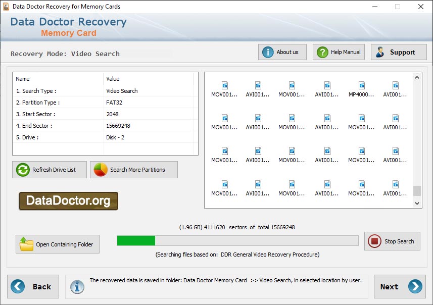Image resolution: width=433 pixels, height=305 pixels.
Task: Select the Drive Disk - 2 row
Action: tap(101, 137)
